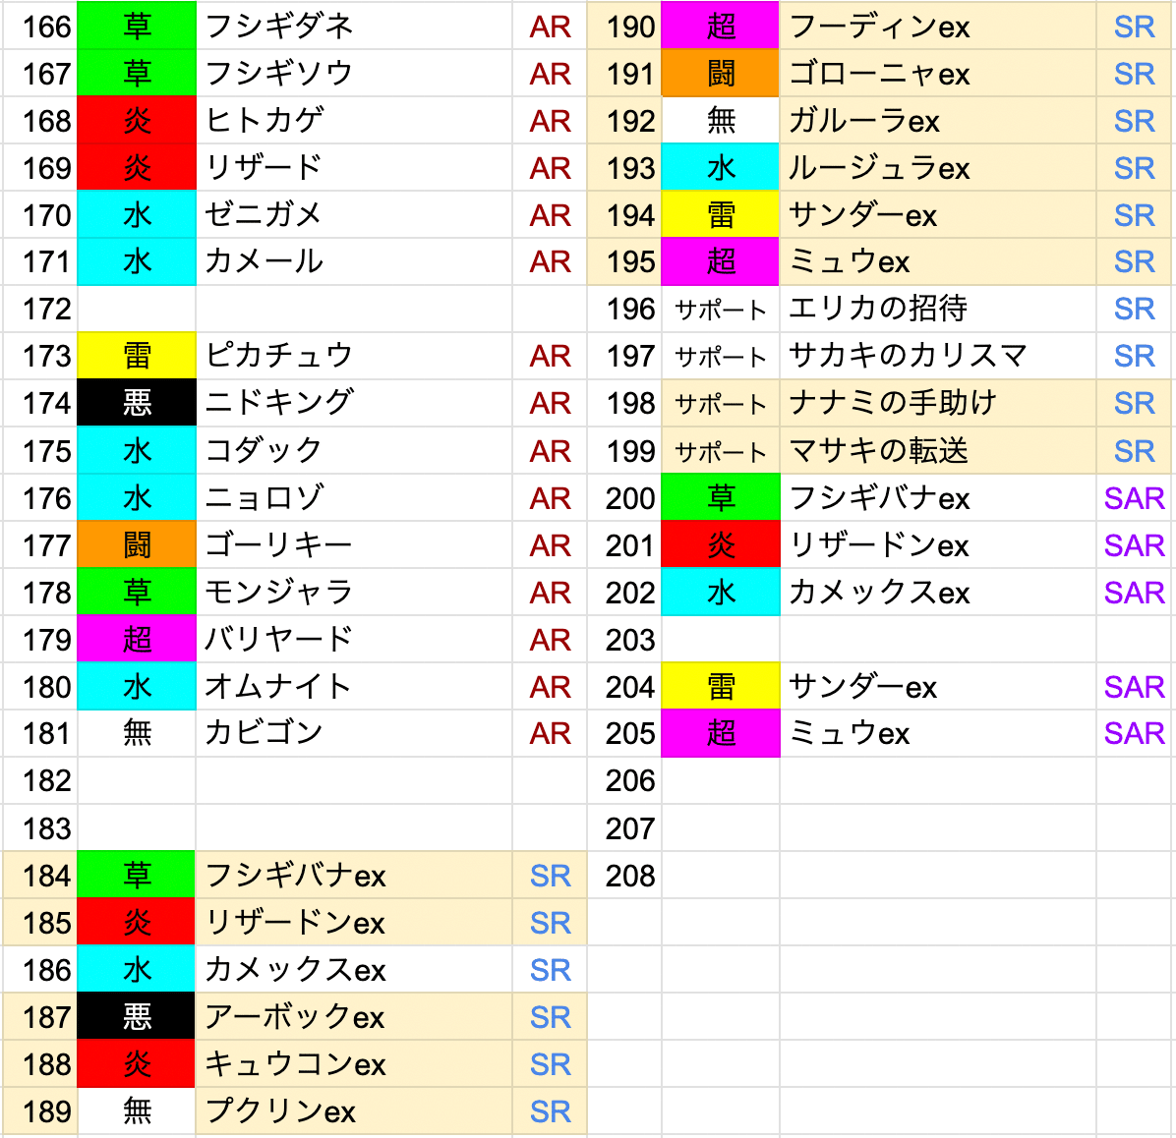Select the SAR rarity cell in row 200
The image size is (1176, 1138).
[1134, 498]
